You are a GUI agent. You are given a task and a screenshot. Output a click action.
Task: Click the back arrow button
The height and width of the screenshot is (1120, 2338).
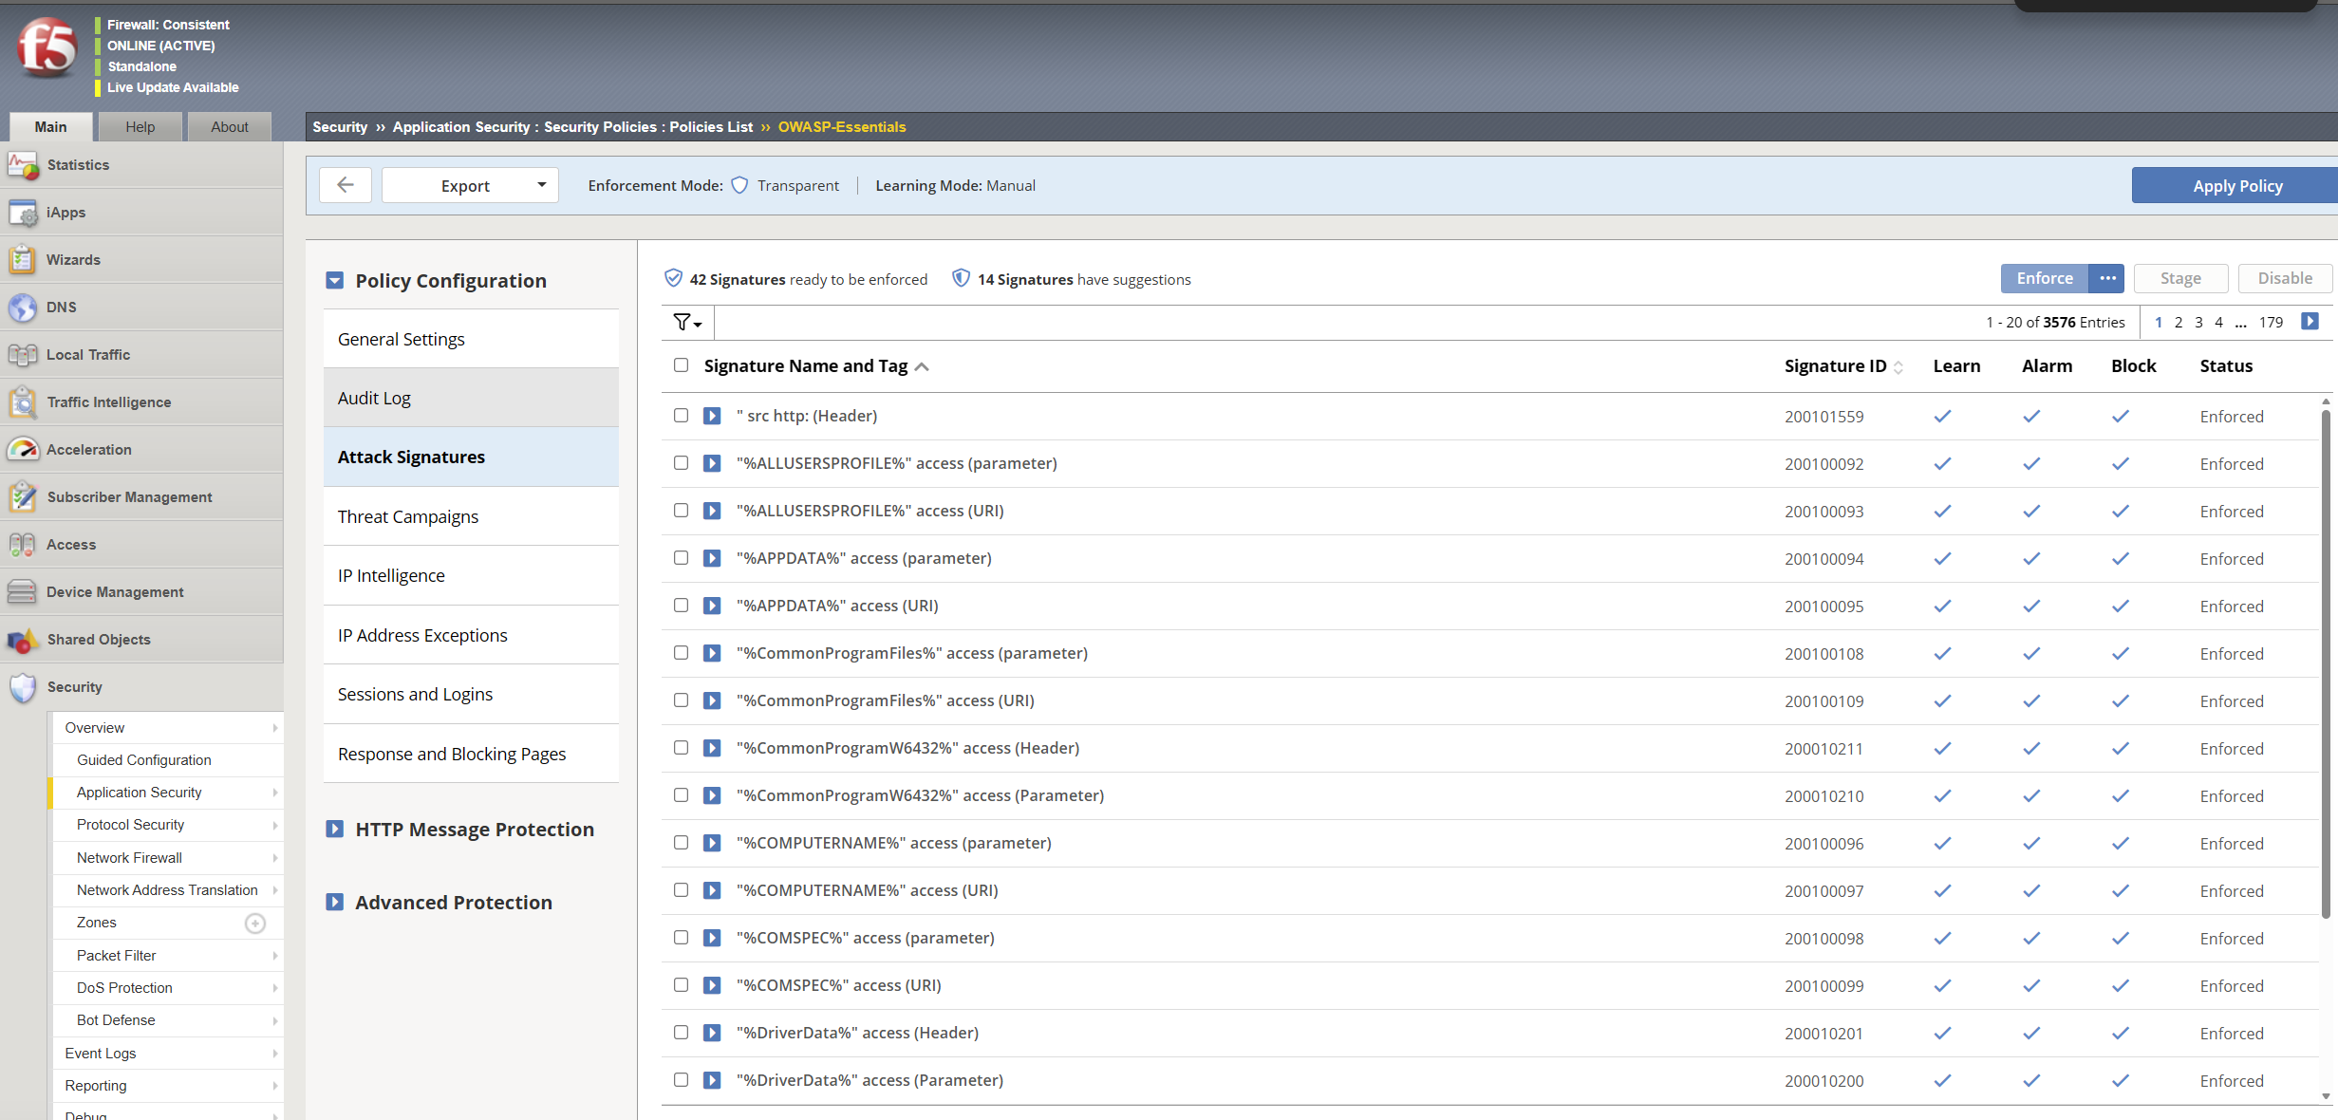(346, 185)
